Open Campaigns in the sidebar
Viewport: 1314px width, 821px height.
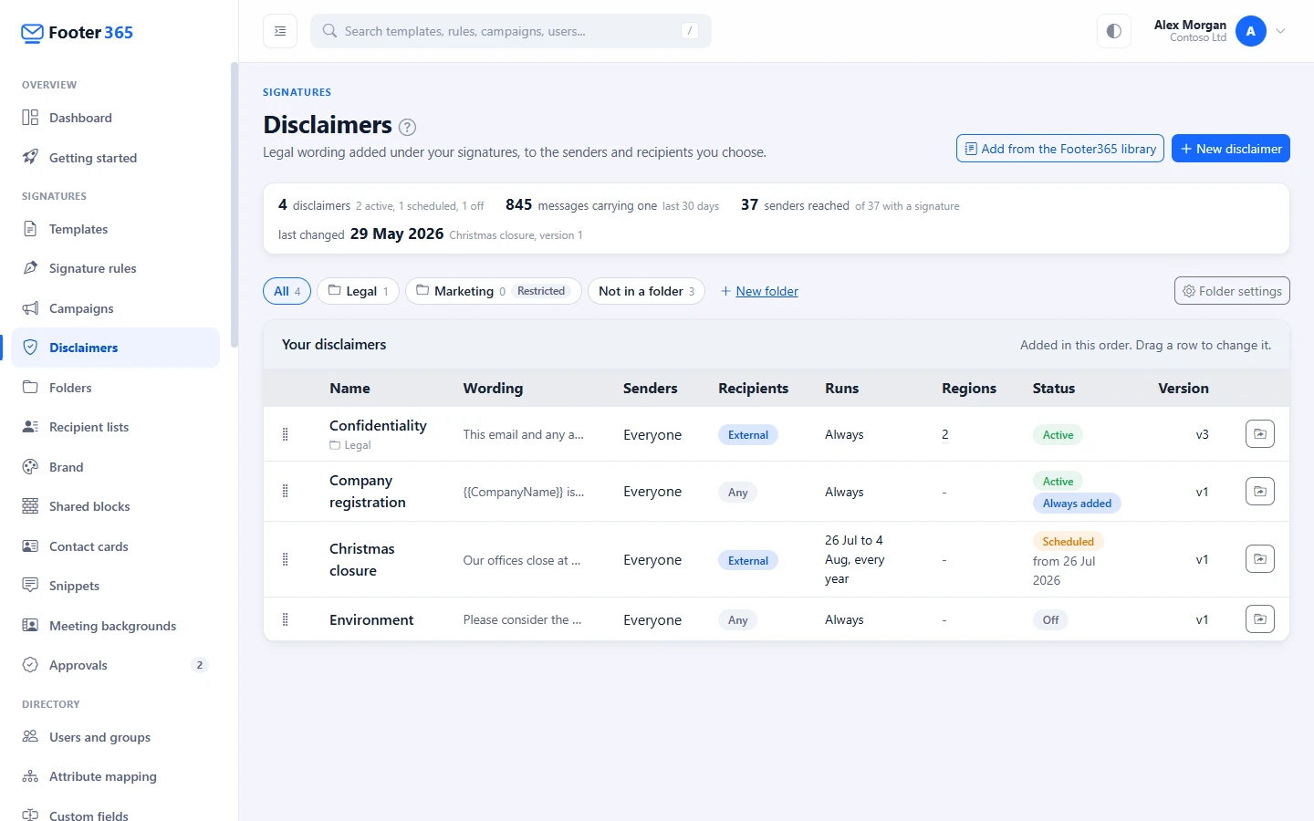point(116,308)
